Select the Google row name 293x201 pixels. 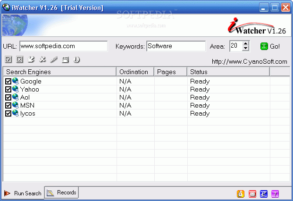tap(31, 82)
